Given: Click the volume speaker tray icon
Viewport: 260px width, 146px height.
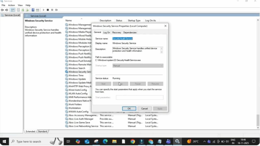Looking at the screenshot, I should tap(227, 141).
